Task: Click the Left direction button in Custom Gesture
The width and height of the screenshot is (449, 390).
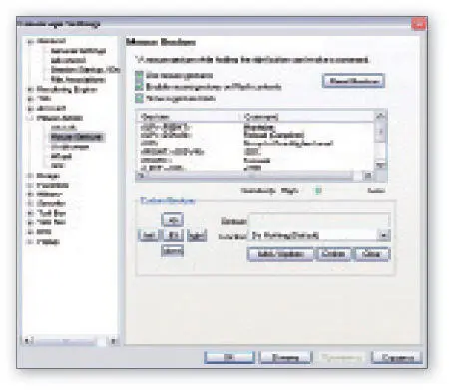Action: [149, 235]
